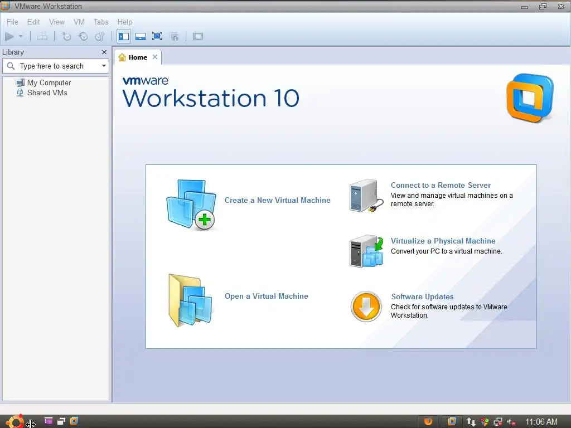
Task: Click the Virtualize a Physical Machine icon
Action: [366, 251]
